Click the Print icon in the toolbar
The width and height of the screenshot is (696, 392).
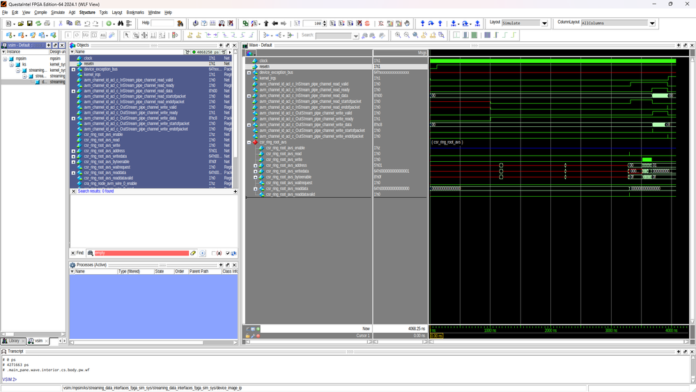[x=47, y=24]
